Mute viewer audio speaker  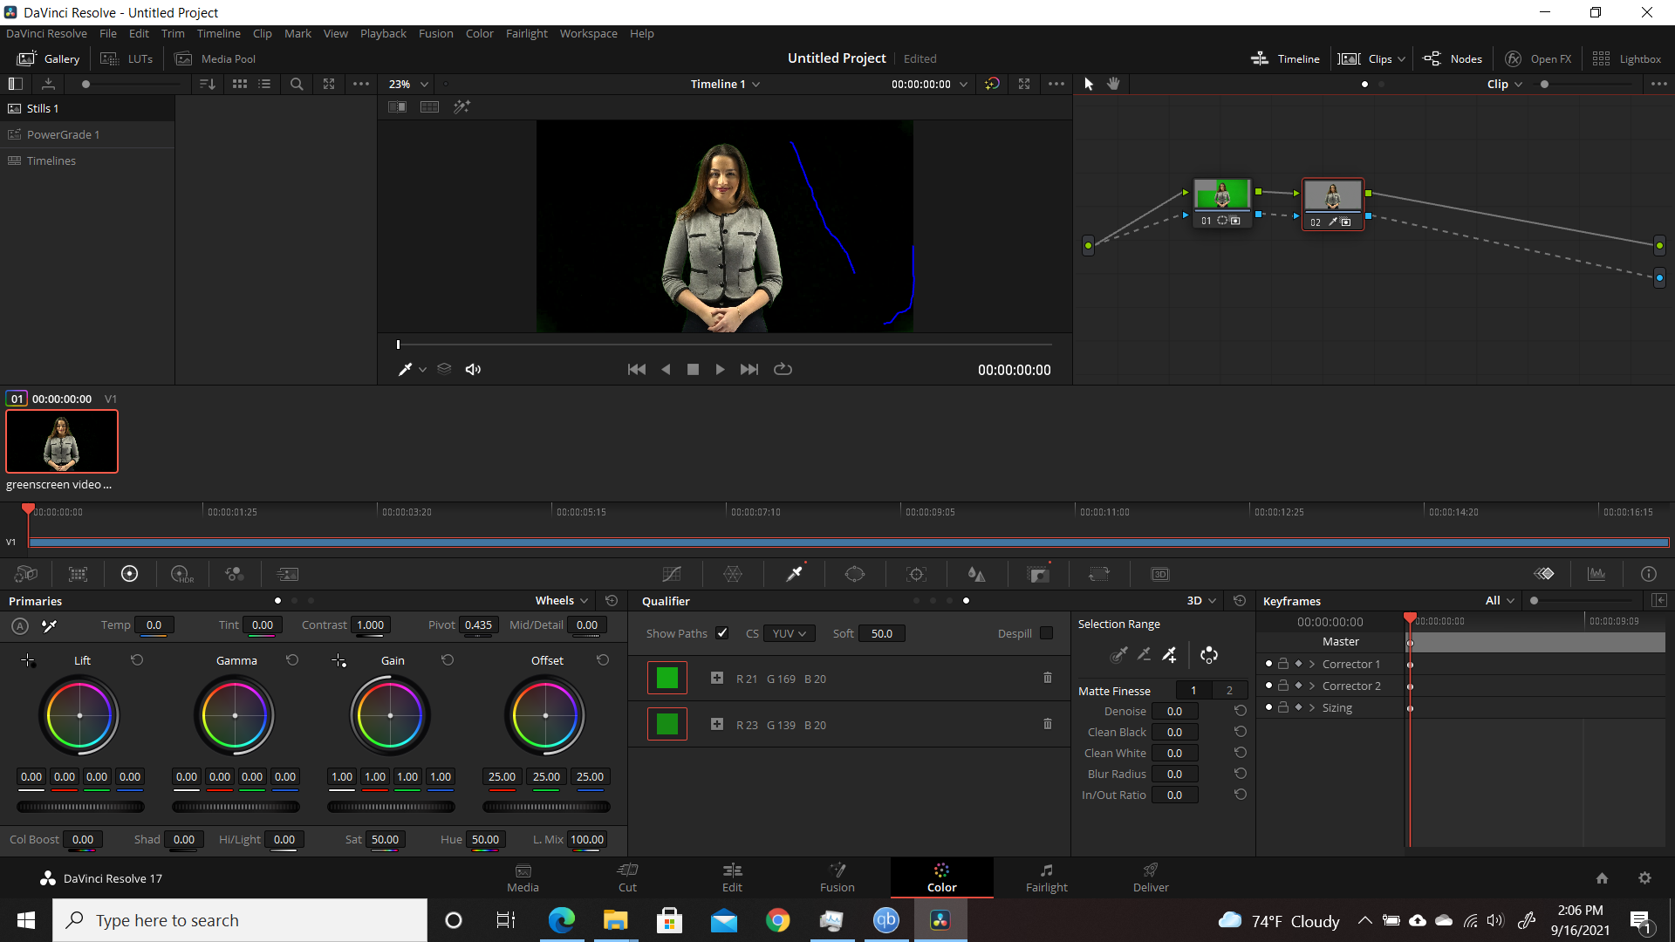473,369
